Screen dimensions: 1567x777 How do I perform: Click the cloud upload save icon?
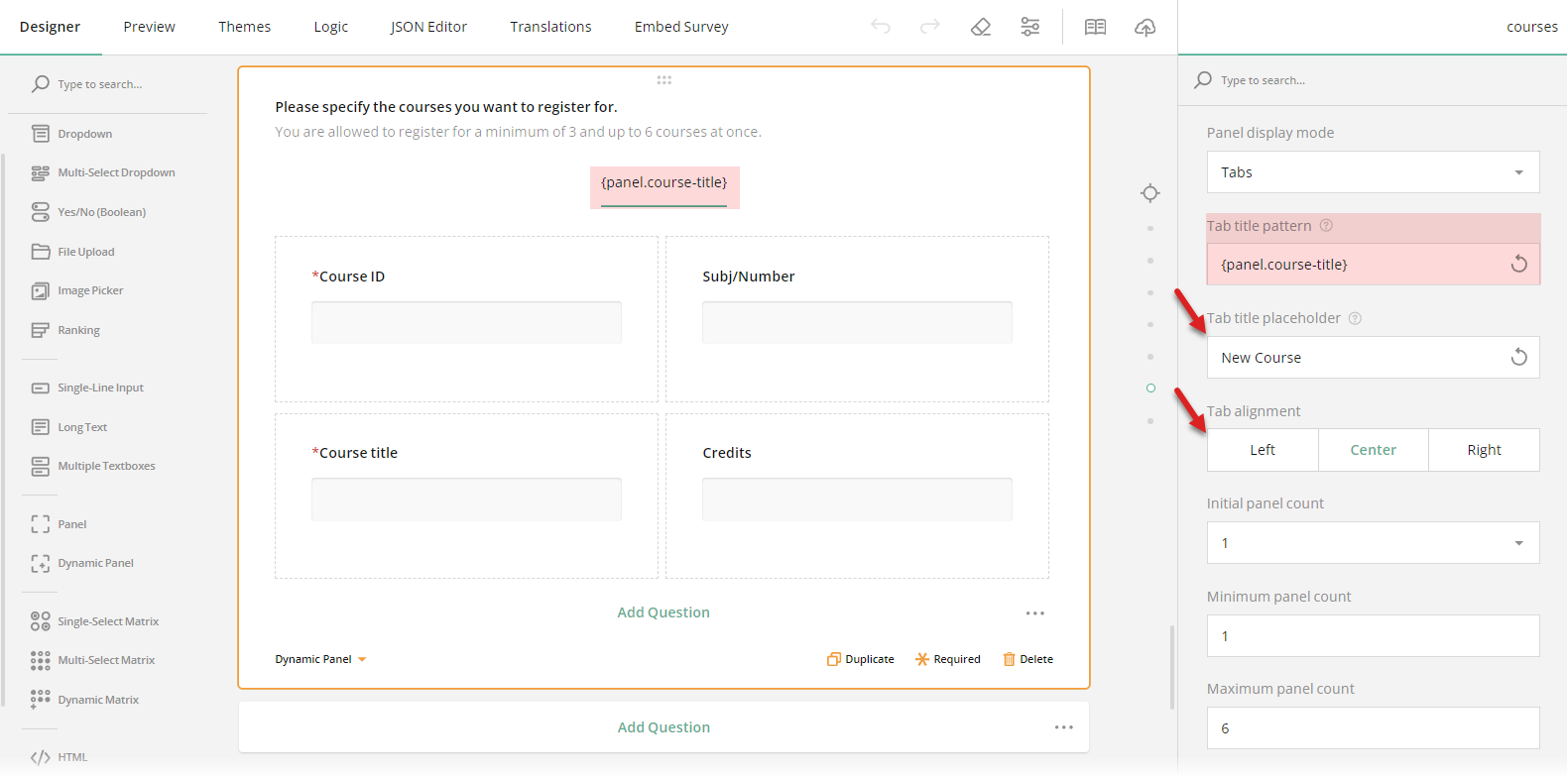1145,27
